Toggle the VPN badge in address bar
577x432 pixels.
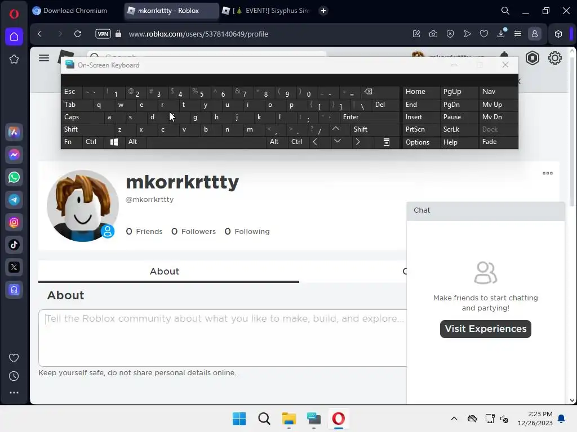[103, 34]
